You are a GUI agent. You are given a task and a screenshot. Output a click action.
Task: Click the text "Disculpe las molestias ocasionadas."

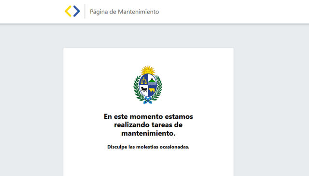coord(148,147)
